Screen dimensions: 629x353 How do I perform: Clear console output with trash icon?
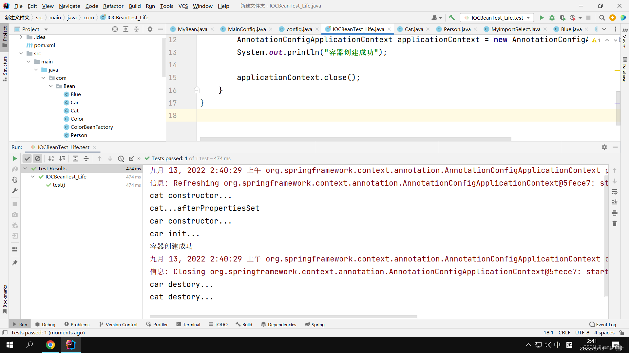[x=615, y=224]
